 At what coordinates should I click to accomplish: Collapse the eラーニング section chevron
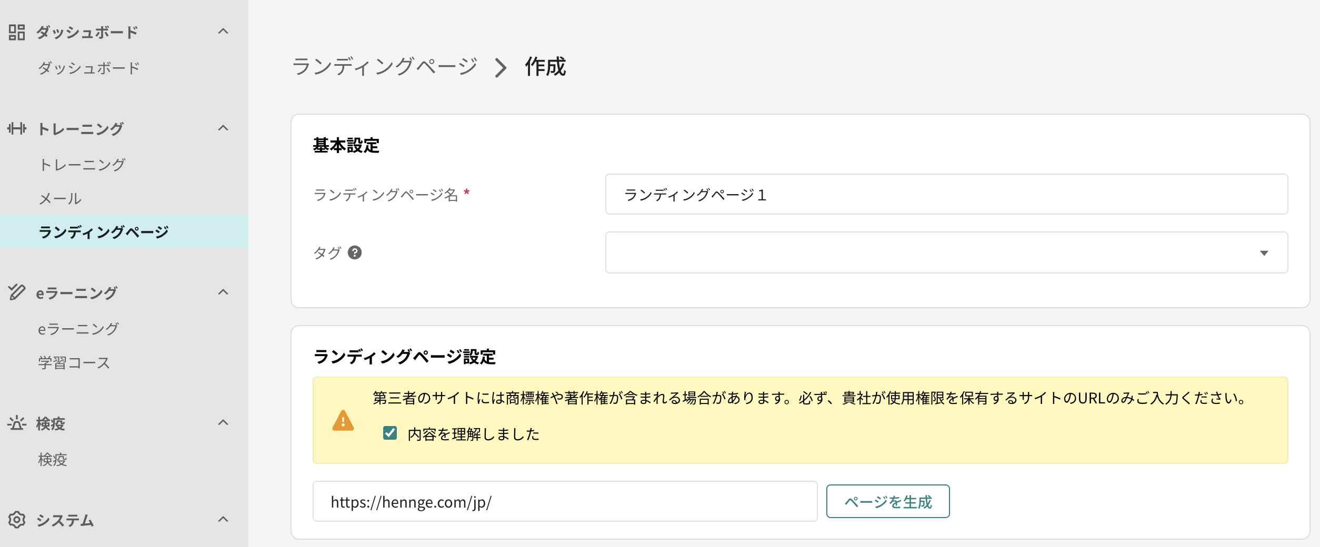(223, 292)
